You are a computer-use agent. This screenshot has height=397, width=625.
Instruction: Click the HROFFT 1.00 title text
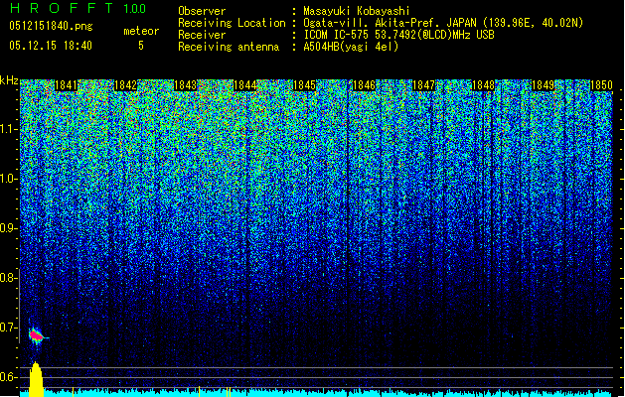tap(78, 8)
